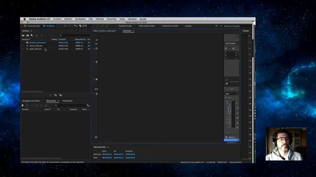Viewport: 316px width, 177px height.
Task: Select the Move tool in the toolbar
Action: (x=76, y=26)
